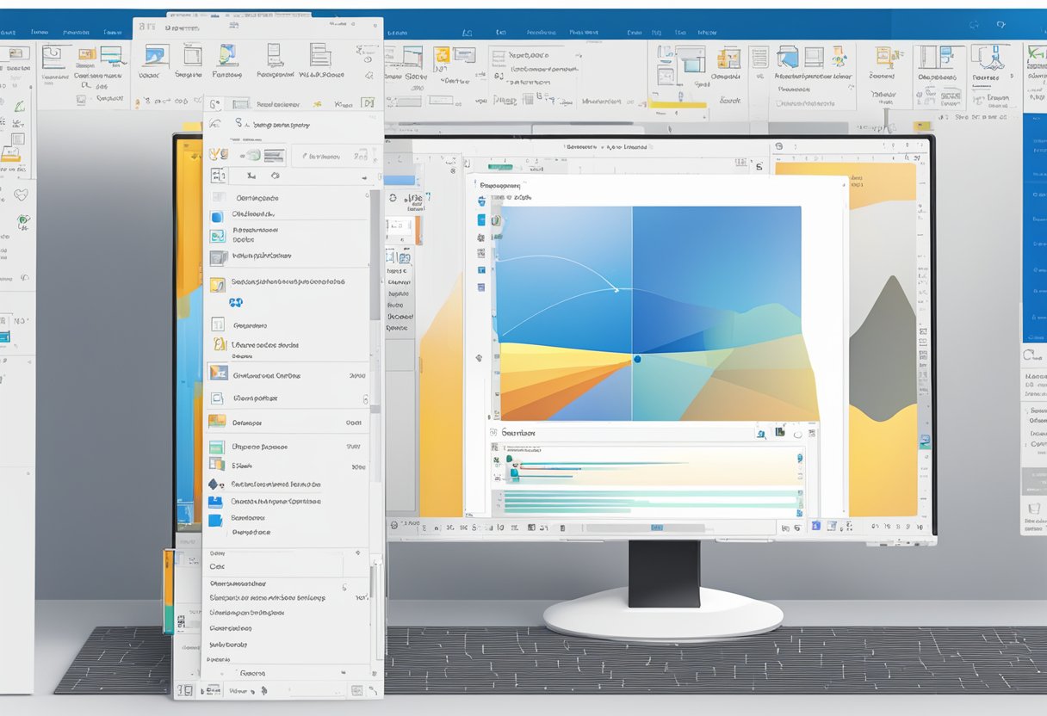Click the vertical scrollbar of the dropdown panel

point(375,258)
